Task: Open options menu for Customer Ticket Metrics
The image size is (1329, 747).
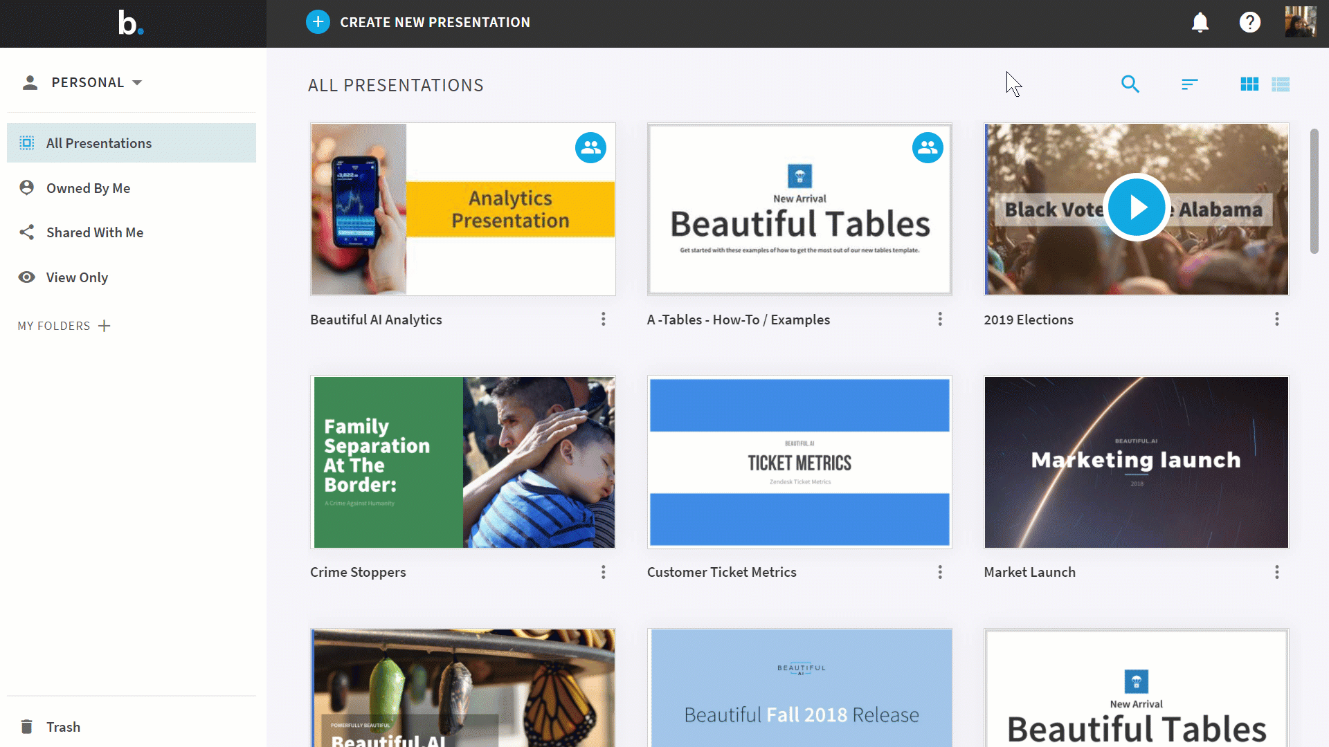Action: pos(940,572)
